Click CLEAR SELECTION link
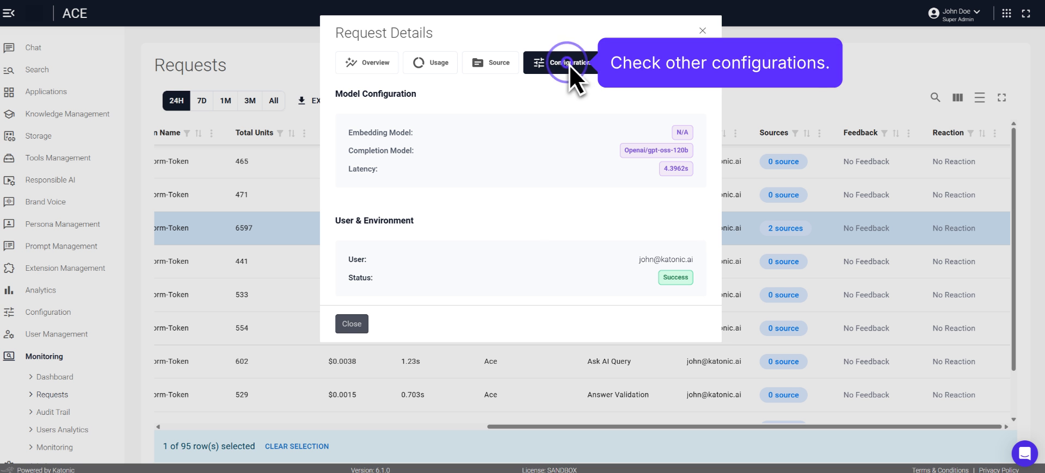Image resolution: width=1045 pixels, height=473 pixels. click(297, 446)
